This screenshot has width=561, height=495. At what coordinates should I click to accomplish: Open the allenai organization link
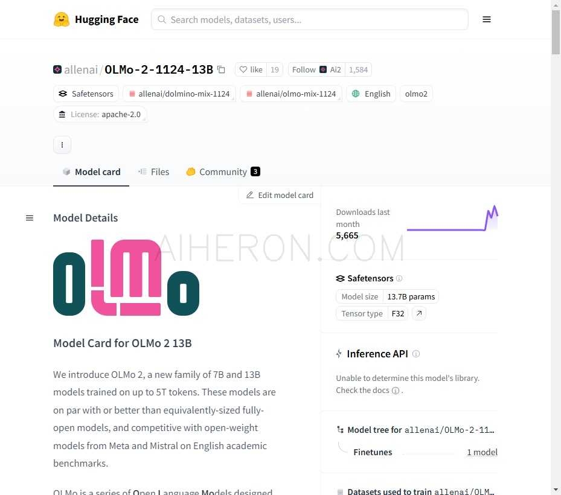[x=80, y=69]
